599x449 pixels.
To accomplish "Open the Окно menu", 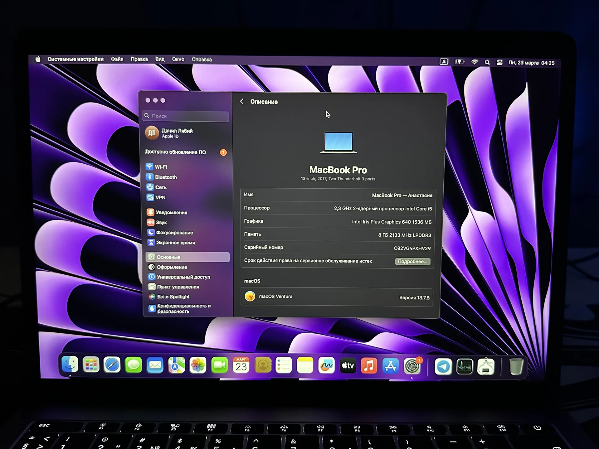I will coord(178,59).
